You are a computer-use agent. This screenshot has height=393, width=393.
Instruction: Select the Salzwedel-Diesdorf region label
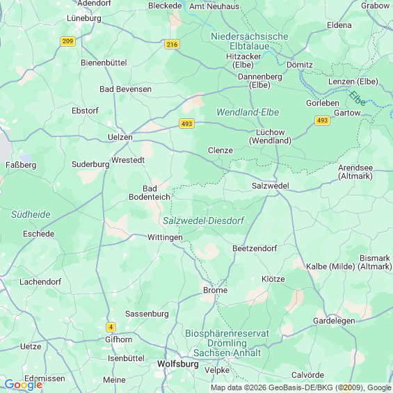(x=203, y=220)
